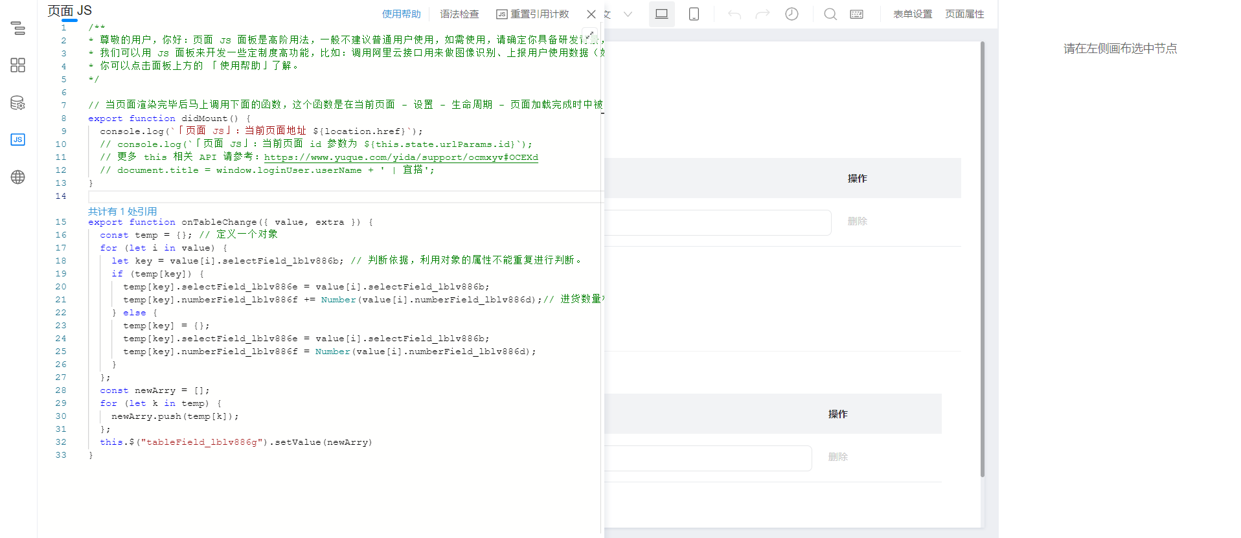Undo the last action
This screenshot has height=538, width=1241.
pyautogui.click(x=734, y=14)
